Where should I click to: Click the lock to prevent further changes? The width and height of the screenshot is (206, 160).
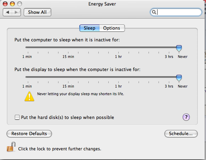pyautogui.click(x=11, y=147)
